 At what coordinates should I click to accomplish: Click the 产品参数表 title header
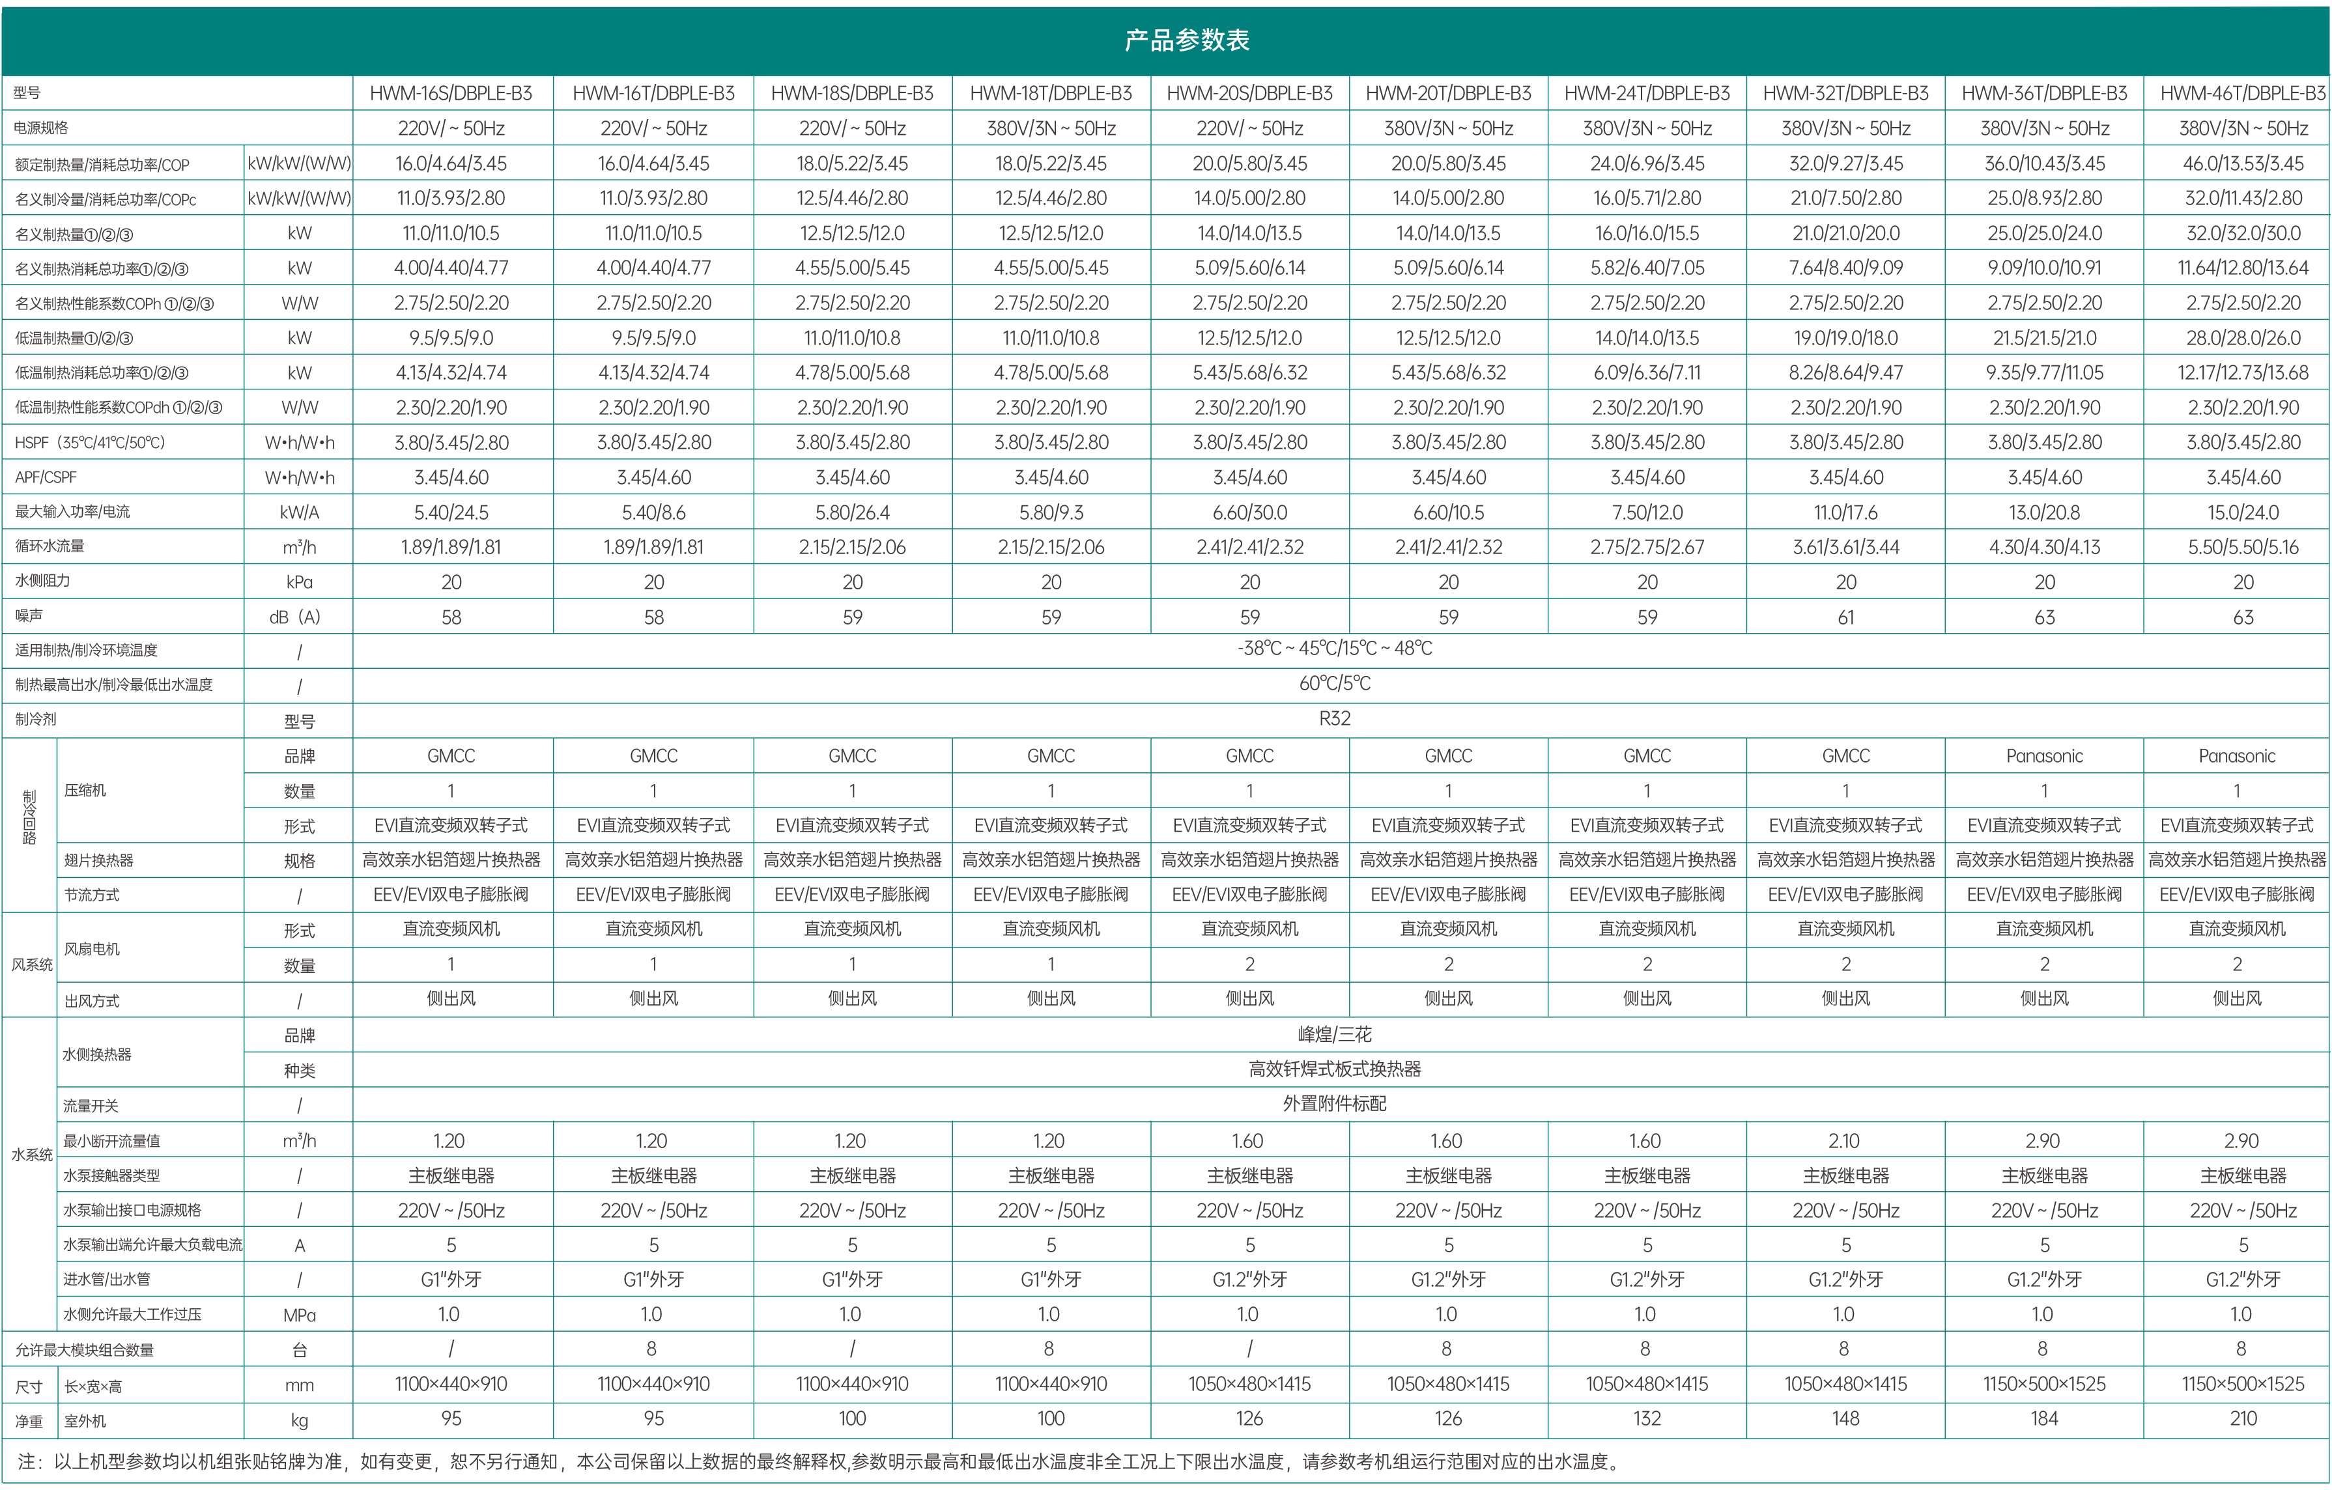(x=1186, y=40)
